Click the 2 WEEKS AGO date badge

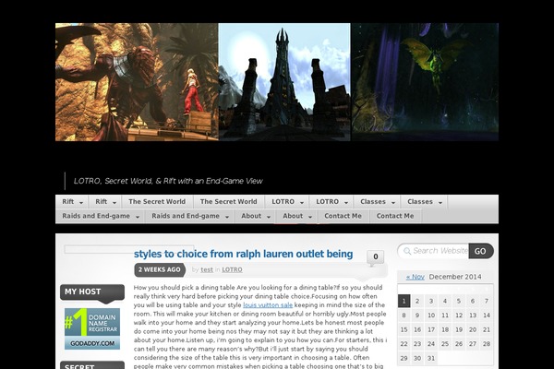(160, 269)
